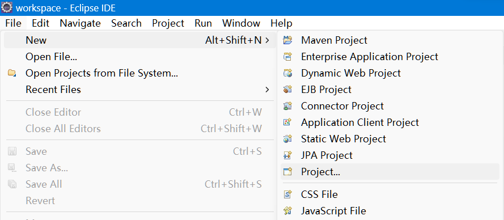Click the CSS File icon
This screenshot has width=504, height=220.
coord(287,194)
